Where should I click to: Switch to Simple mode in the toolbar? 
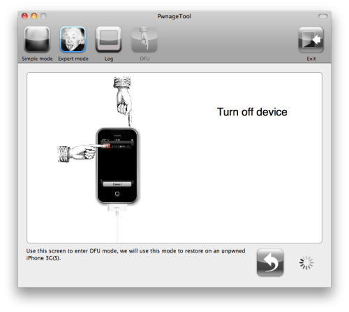[x=37, y=39]
